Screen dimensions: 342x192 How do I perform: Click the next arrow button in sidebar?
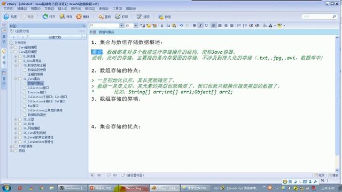(22, 37)
